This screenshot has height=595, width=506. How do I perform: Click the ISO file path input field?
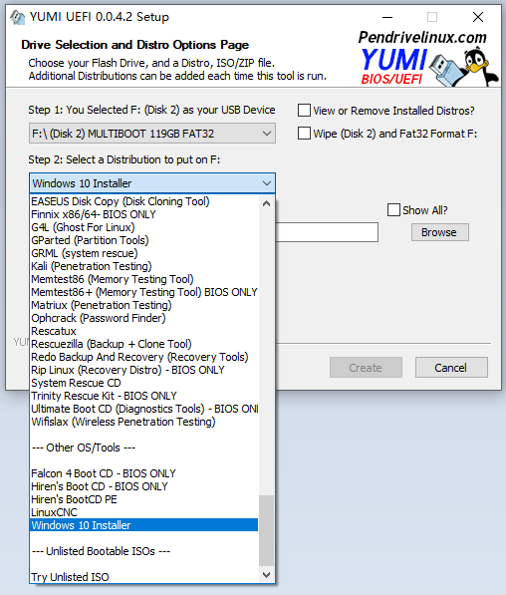(x=327, y=232)
